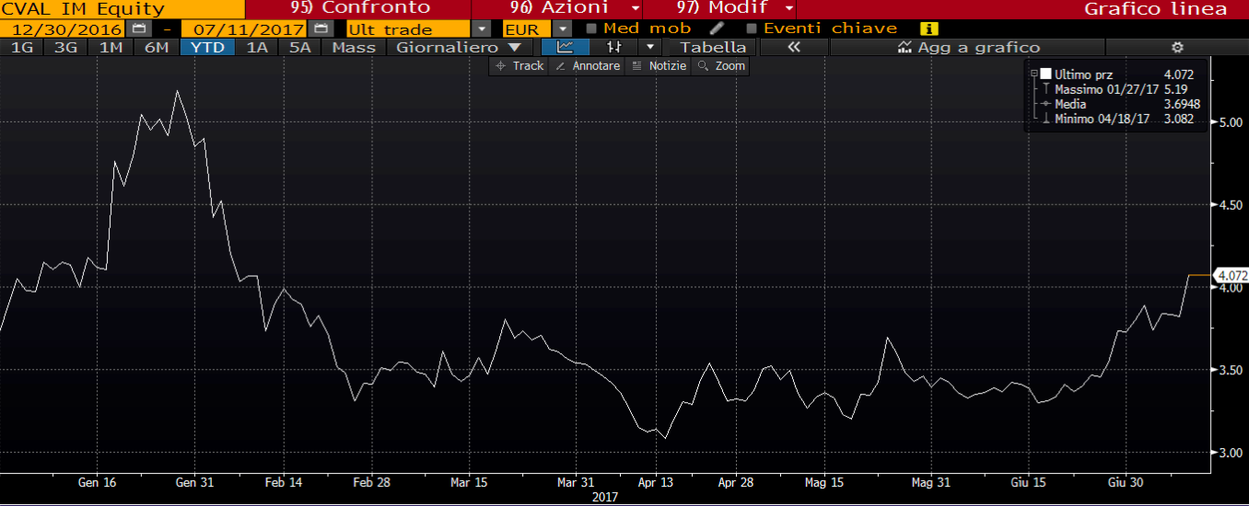Click the Apr 13 date axis label

[655, 482]
